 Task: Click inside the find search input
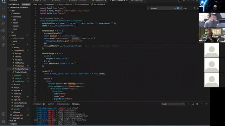(x=162, y=8)
